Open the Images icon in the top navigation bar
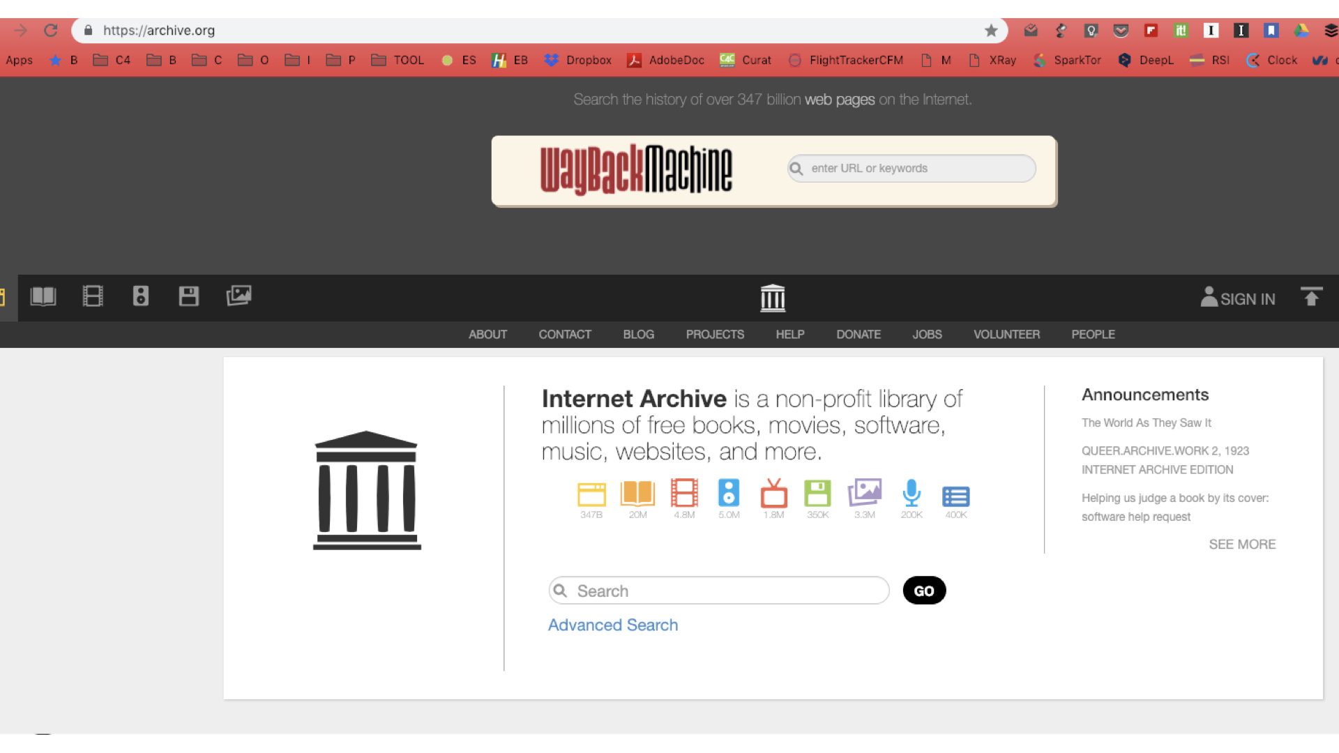 [239, 296]
